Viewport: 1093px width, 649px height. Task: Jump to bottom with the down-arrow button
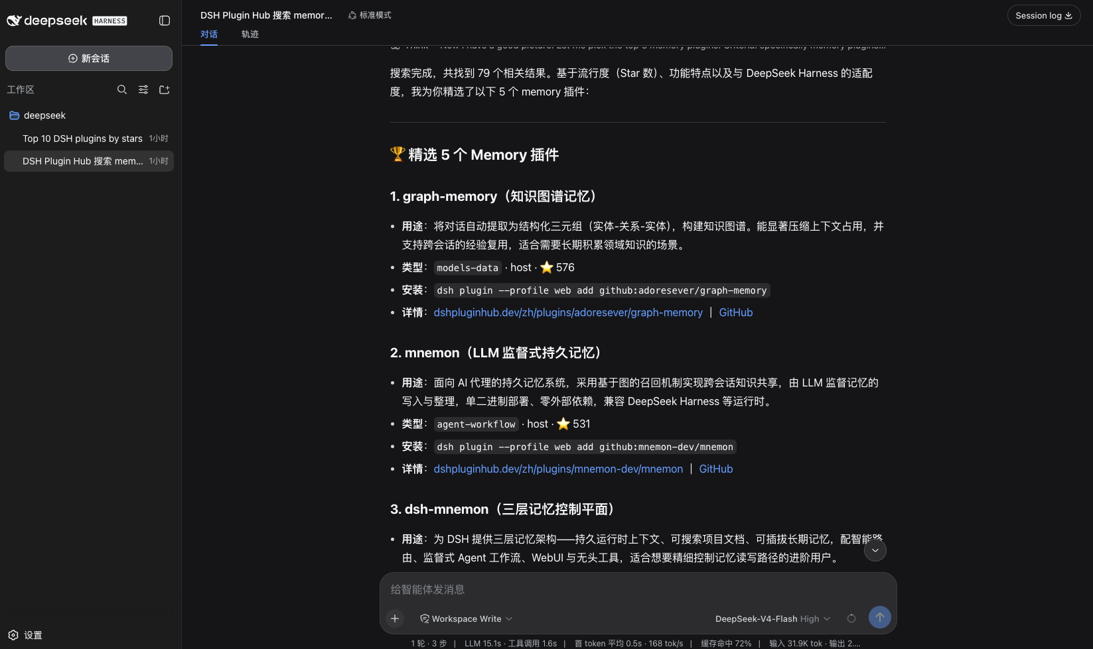[875, 550]
